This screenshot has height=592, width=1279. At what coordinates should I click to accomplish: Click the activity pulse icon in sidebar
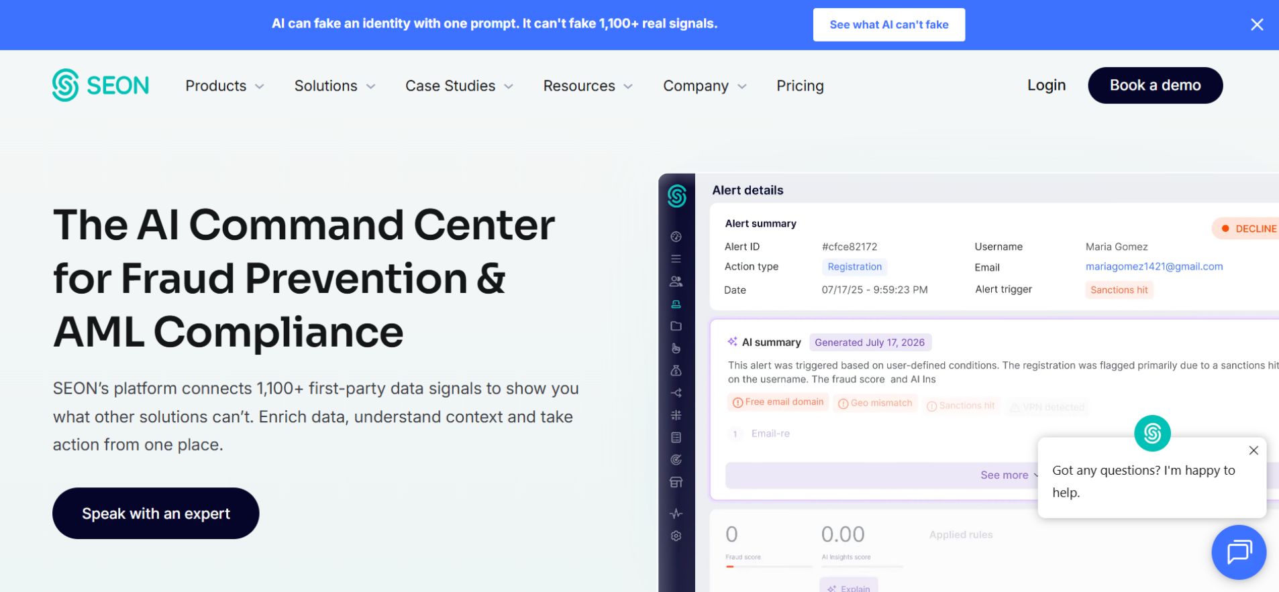676,514
